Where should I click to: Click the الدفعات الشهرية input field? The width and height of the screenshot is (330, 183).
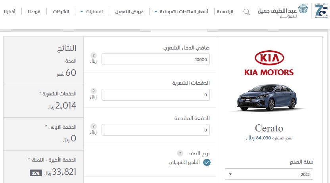point(155,95)
